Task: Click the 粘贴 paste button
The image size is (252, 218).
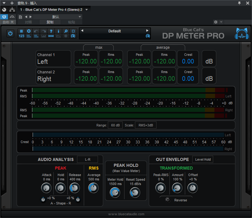Action: [x=72, y=22]
